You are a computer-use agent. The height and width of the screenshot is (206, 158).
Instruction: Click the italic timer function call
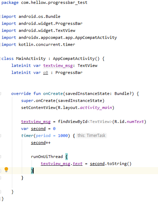[x=27, y=136]
